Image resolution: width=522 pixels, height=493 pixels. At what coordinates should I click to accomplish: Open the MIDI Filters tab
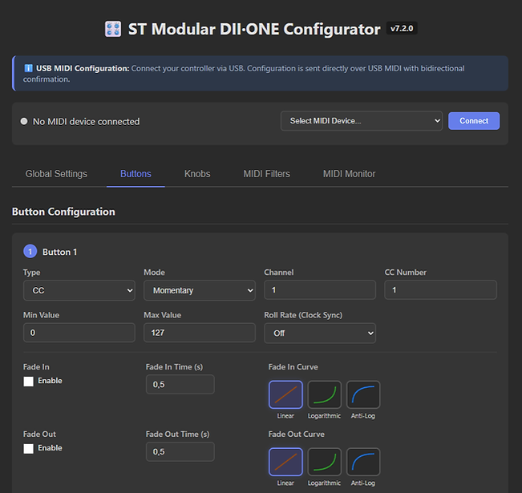[267, 174]
